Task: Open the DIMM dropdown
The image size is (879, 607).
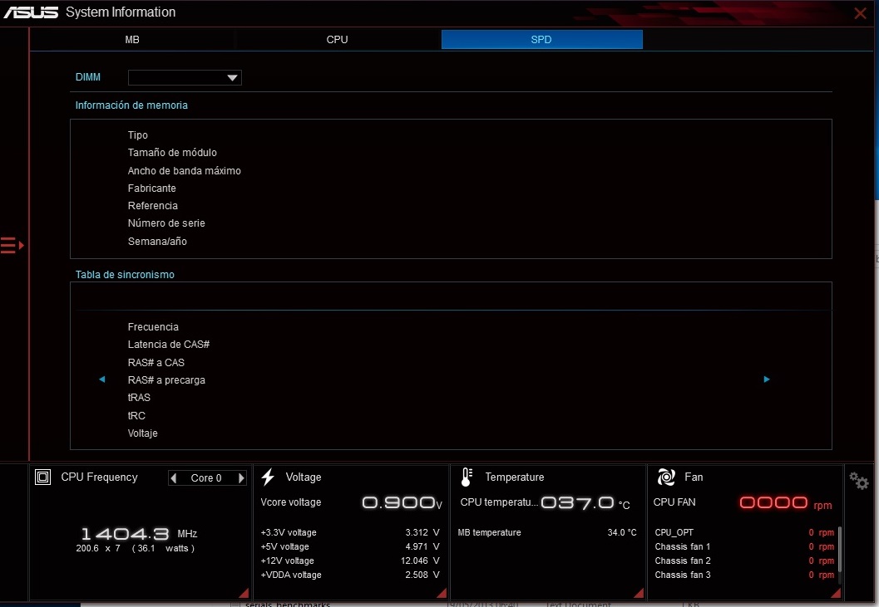Action: coord(185,77)
